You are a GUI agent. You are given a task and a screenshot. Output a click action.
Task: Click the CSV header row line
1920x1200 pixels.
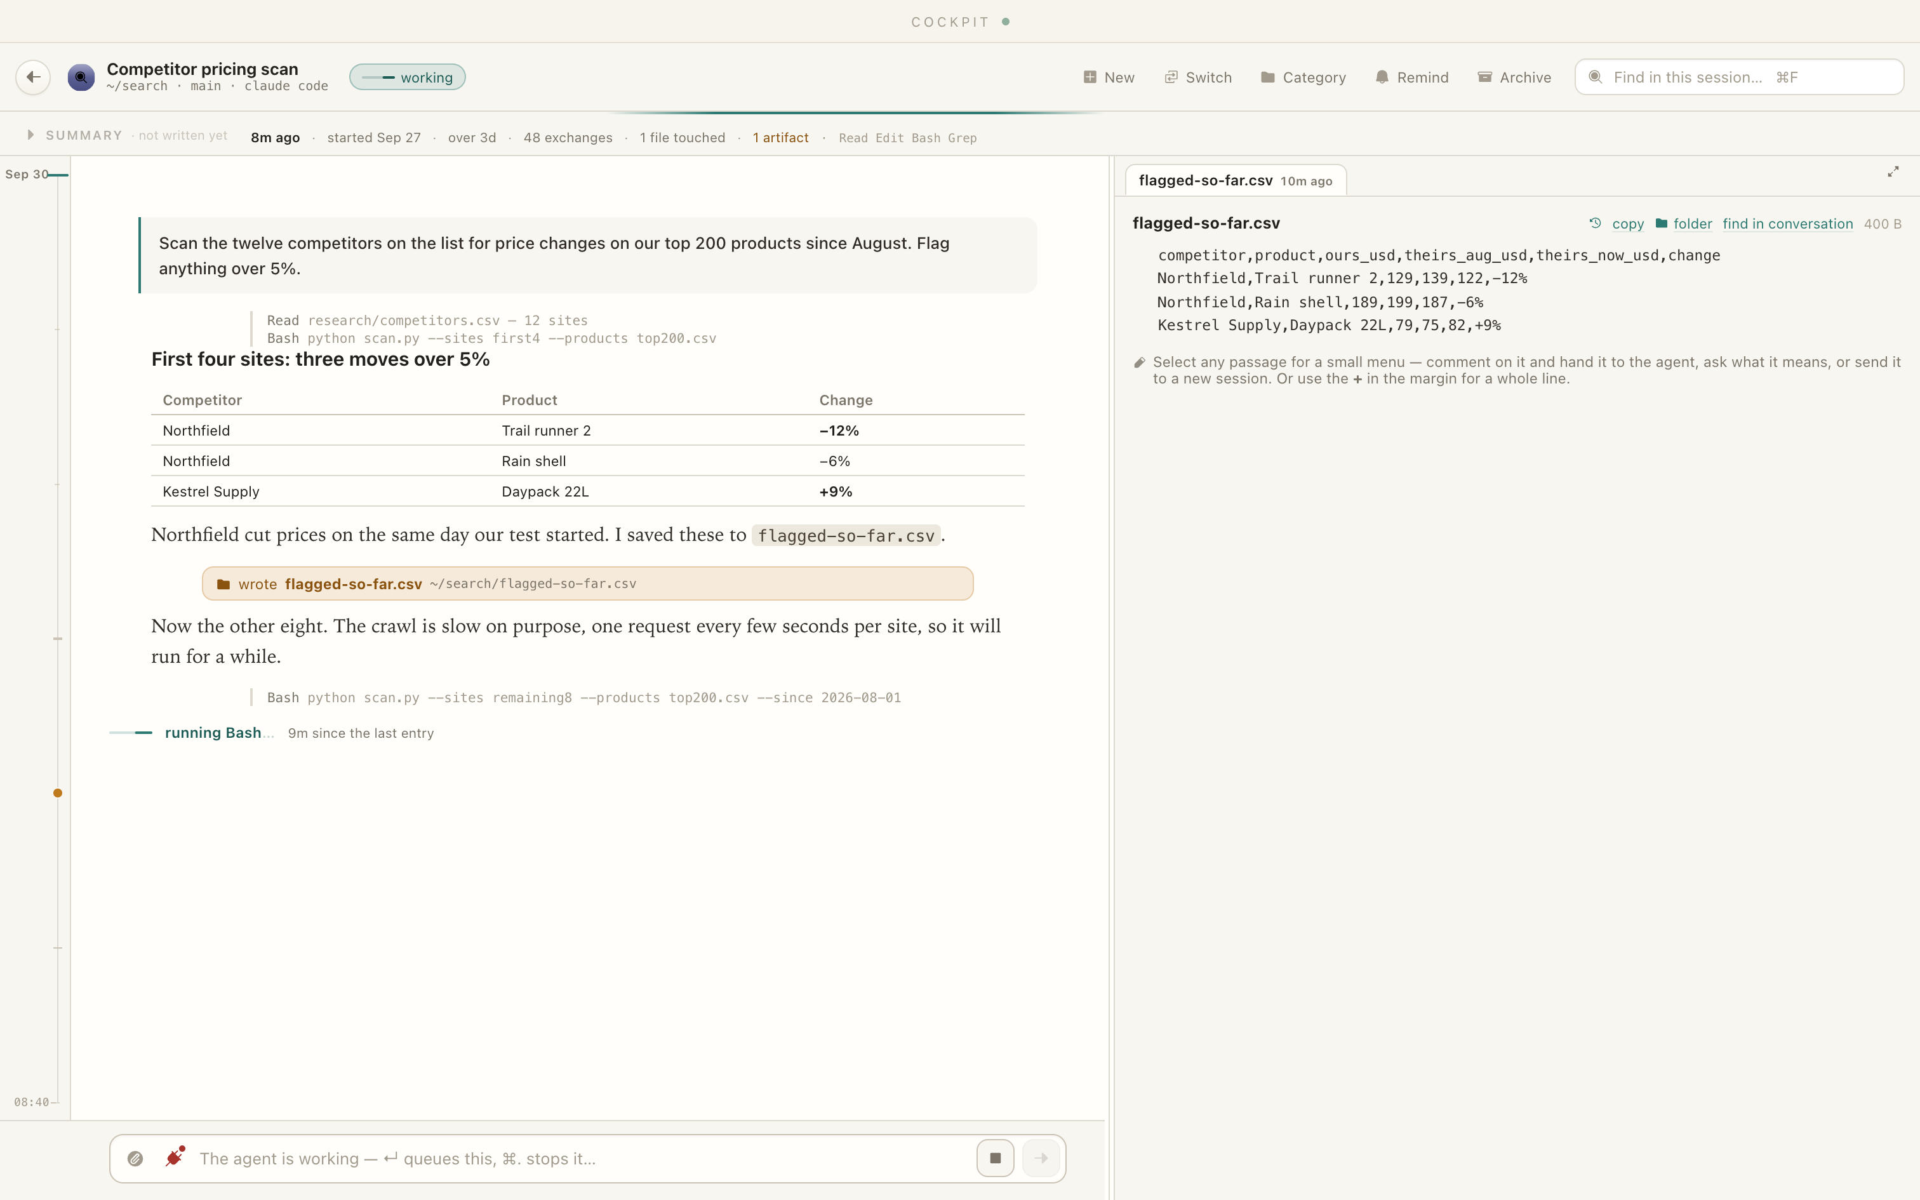click(1439, 255)
